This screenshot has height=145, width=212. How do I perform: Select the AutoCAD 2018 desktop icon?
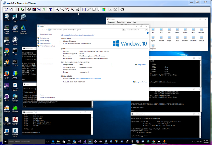tap(15, 121)
